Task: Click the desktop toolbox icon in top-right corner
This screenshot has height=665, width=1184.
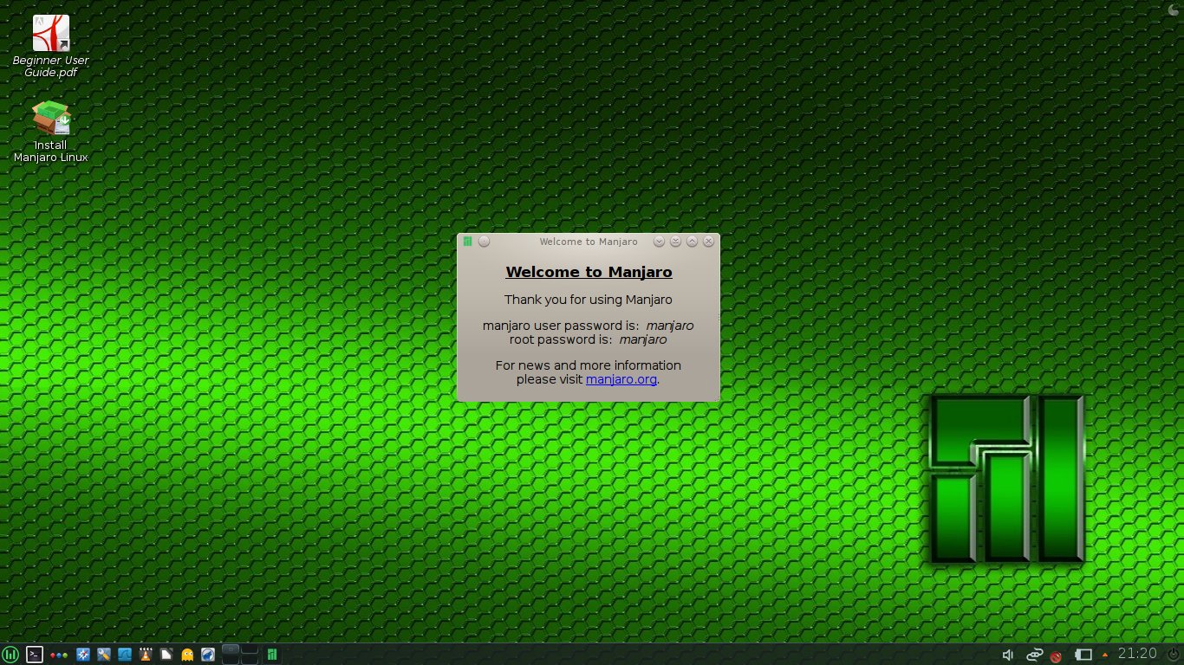Action: point(1172,9)
